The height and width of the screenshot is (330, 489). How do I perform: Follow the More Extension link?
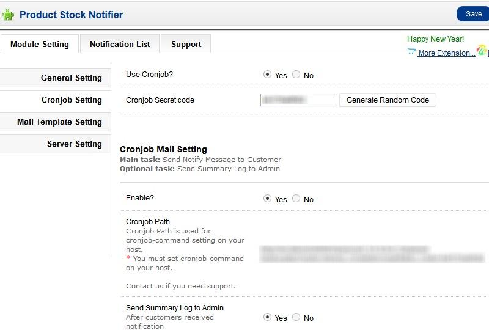[x=446, y=53]
